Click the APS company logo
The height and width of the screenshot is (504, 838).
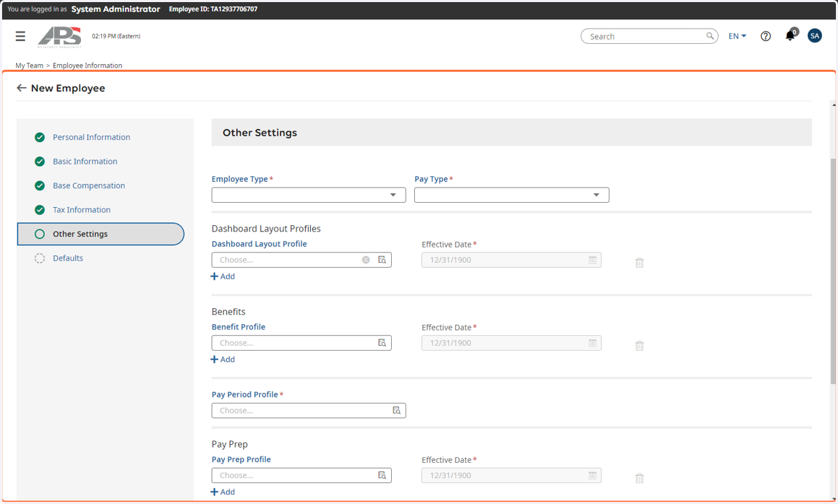pyautogui.click(x=59, y=36)
